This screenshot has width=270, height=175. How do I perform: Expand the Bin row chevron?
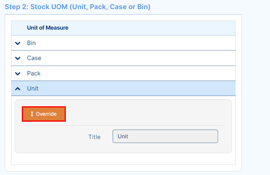18,43
